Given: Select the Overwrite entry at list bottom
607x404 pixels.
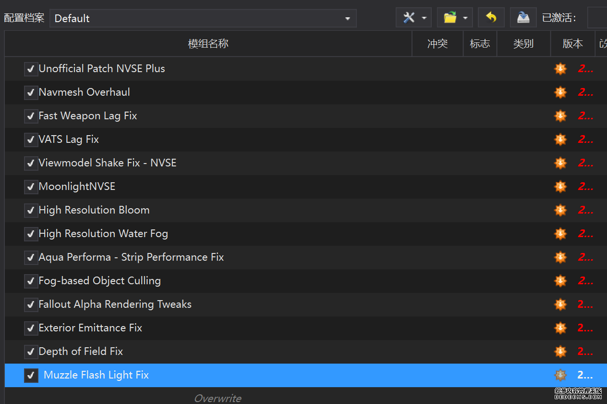Looking at the screenshot, I should pos(218,398).
